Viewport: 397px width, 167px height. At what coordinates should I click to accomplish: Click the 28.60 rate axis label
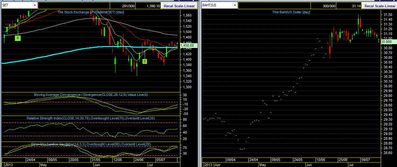387,153
